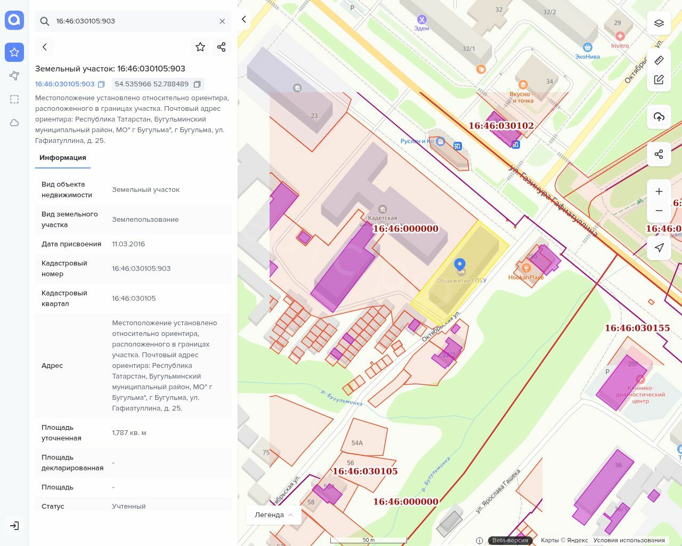682x546 pixels.
Task: Share the map via right toolbar icon
Action: (x=659, y=154)
